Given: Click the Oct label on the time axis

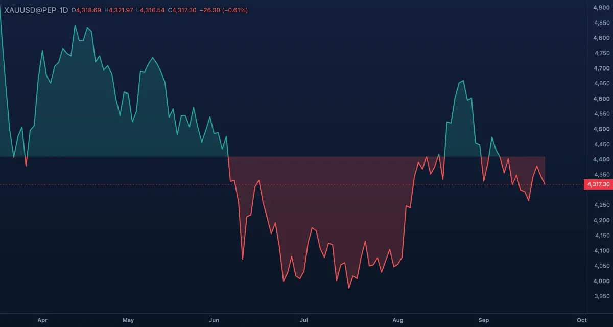Looking at the screenshot, I should [x=581, y=320].
